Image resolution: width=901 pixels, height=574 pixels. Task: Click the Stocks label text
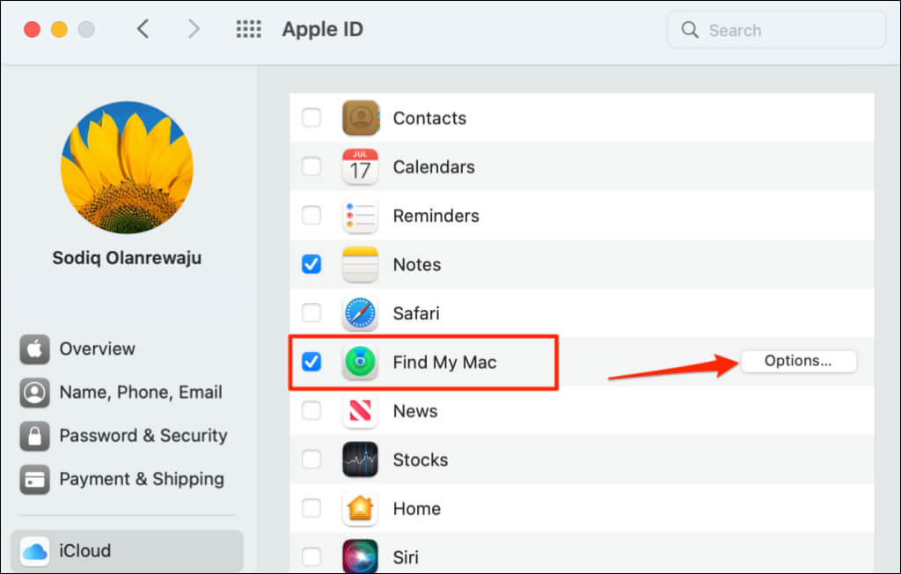(x=421, y=460)
